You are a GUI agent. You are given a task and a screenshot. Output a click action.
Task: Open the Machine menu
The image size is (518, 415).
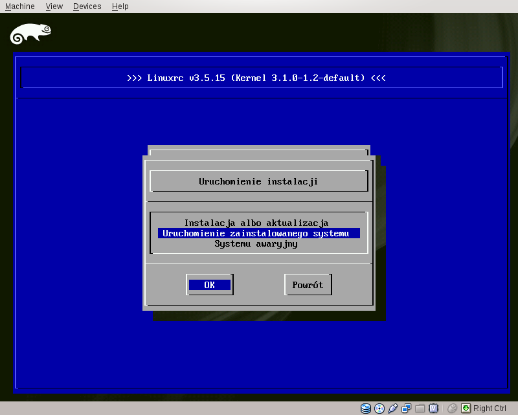[x=19, y=6]
